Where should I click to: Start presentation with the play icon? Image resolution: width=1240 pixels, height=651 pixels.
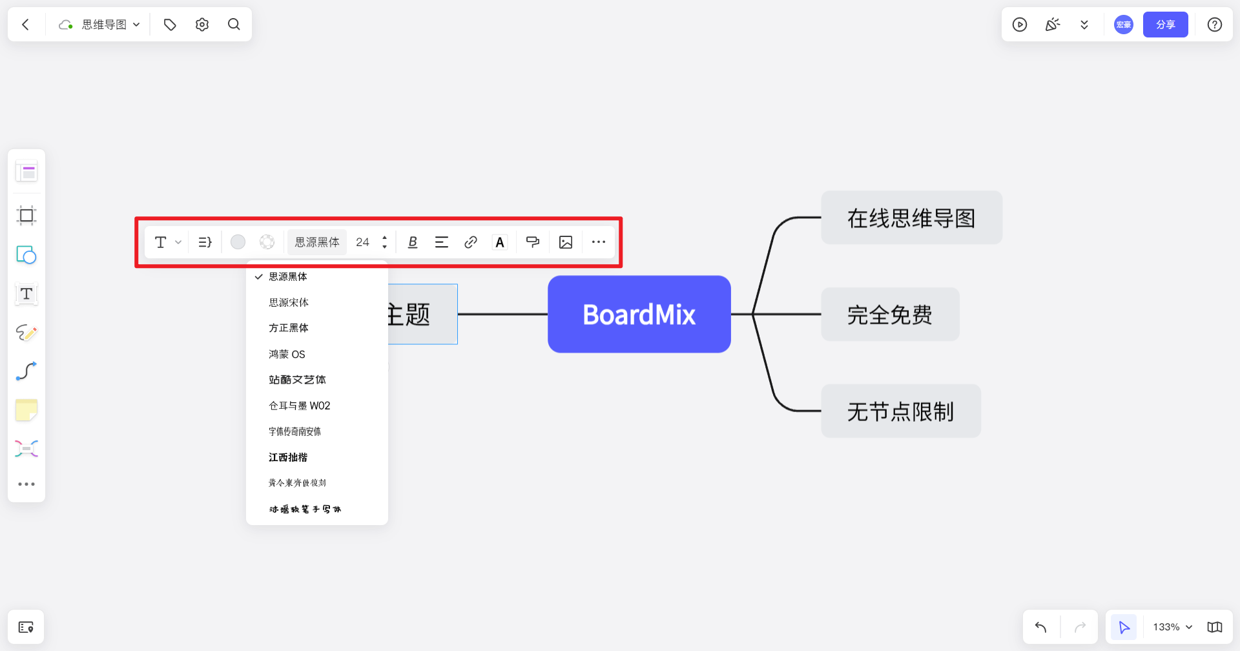[x=1020, y=25]
